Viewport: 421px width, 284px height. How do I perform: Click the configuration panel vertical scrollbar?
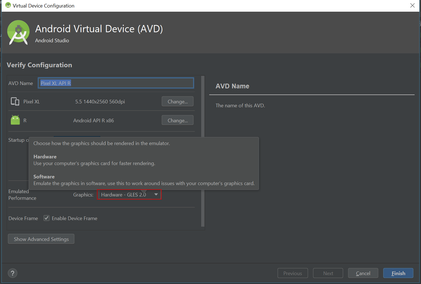203,151
